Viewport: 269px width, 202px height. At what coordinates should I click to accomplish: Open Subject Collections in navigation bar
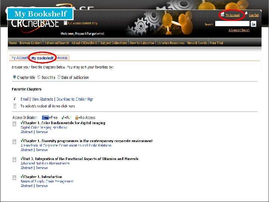[x=114, y=43]
